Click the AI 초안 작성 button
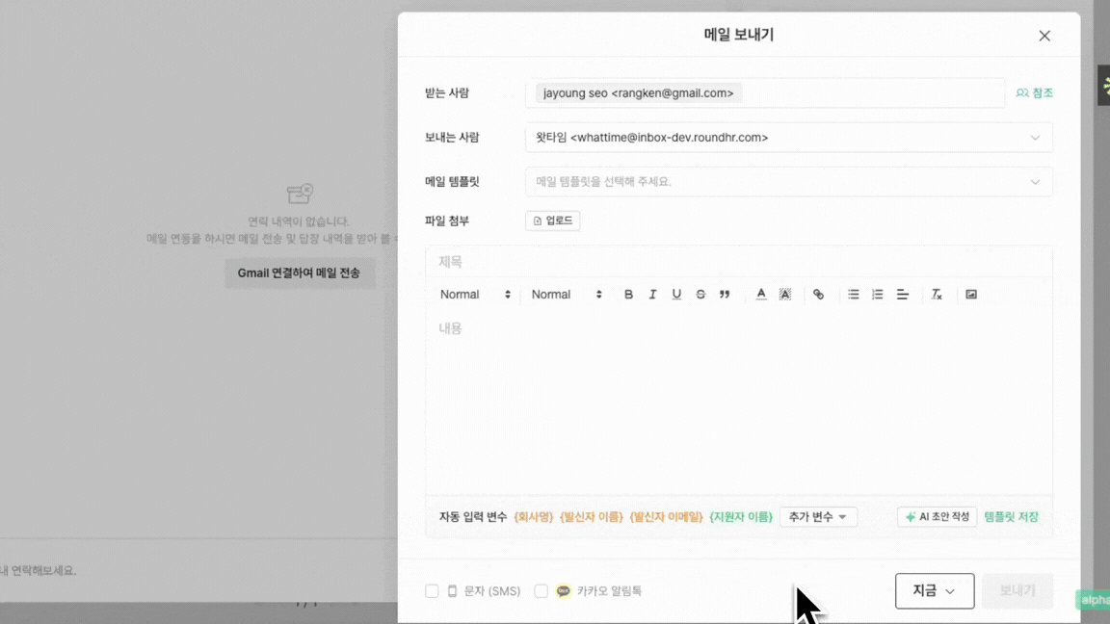 tap(937, 517)
